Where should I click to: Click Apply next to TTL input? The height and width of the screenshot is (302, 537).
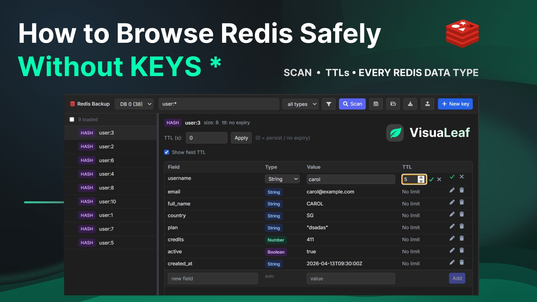point(241,138)
